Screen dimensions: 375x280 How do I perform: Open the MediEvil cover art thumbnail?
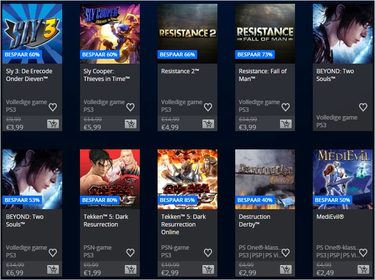[x=343, y=179]
